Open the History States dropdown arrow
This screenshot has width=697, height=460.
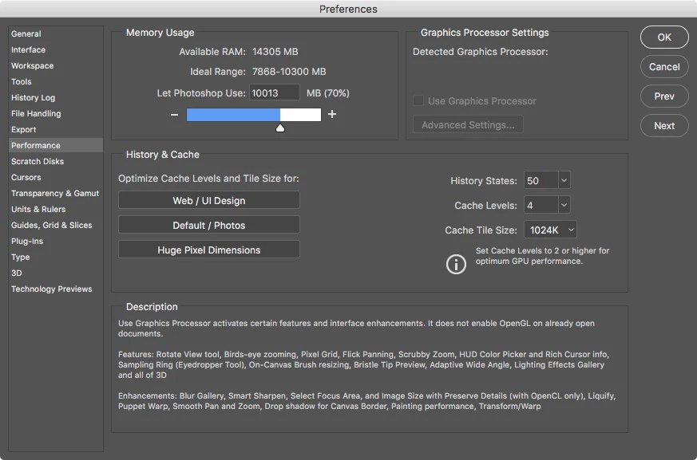[564, 180]
